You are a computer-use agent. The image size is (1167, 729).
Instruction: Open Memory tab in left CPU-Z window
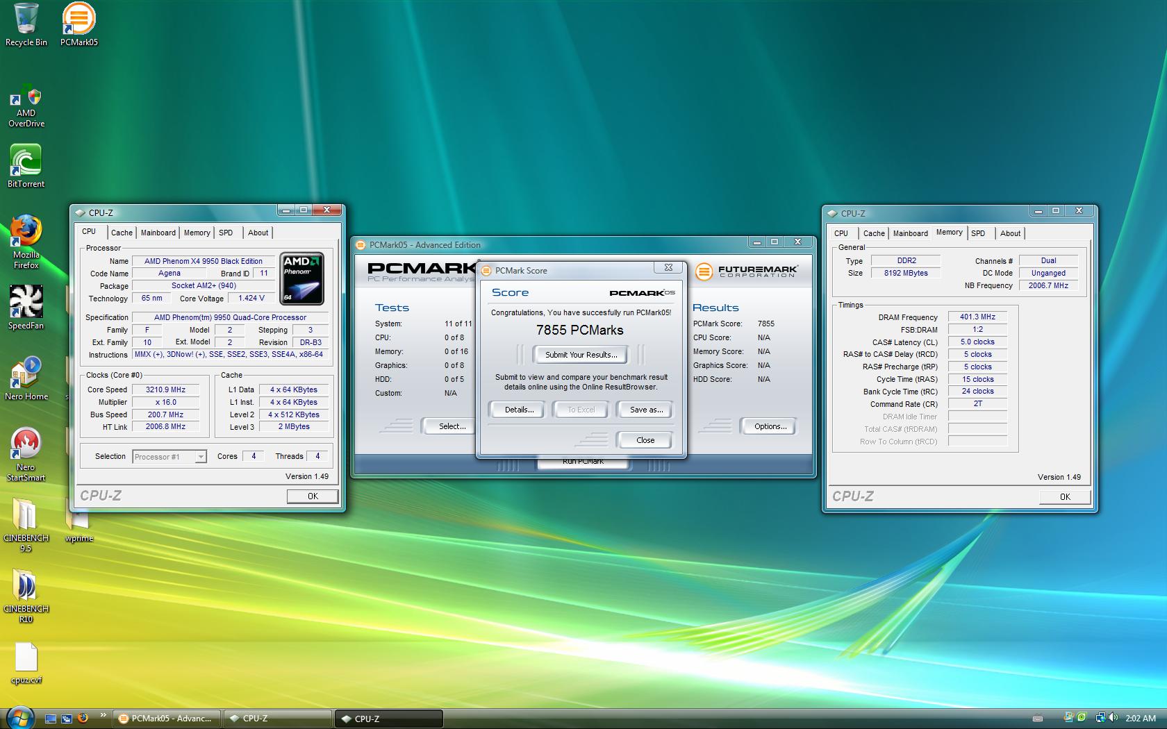pyautogui.click(x=197, y=233)
